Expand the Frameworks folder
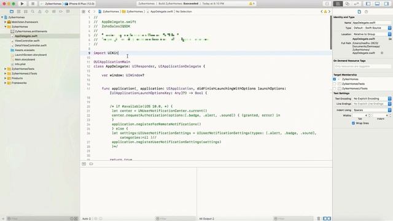The width and height of the screenshot is (393, 221). click(6, 83)
